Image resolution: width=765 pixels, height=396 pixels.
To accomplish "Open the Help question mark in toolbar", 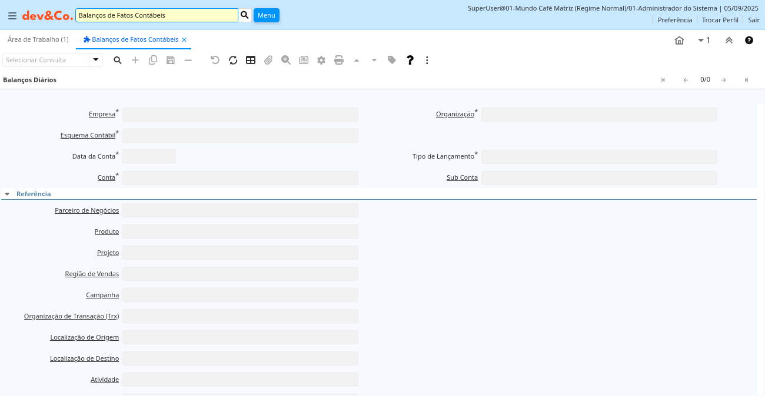I will coord(410,60).
